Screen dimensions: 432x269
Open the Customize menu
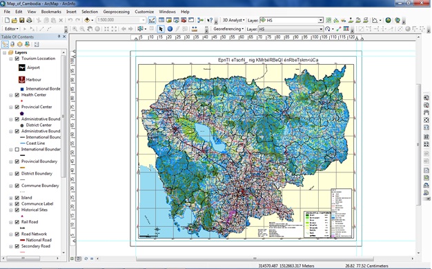pyautogui.click(x=144, y=12)
